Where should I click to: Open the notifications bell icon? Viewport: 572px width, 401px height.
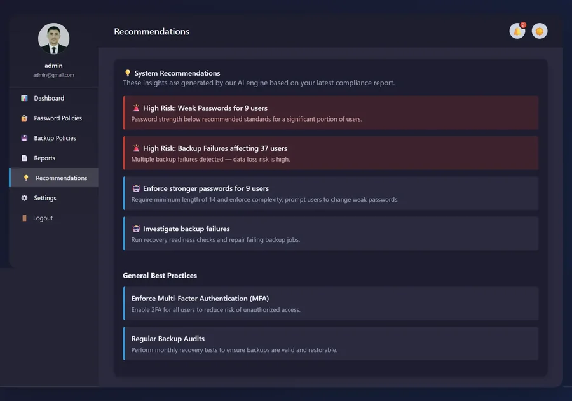pyautogui.click(x=517, y=31)
